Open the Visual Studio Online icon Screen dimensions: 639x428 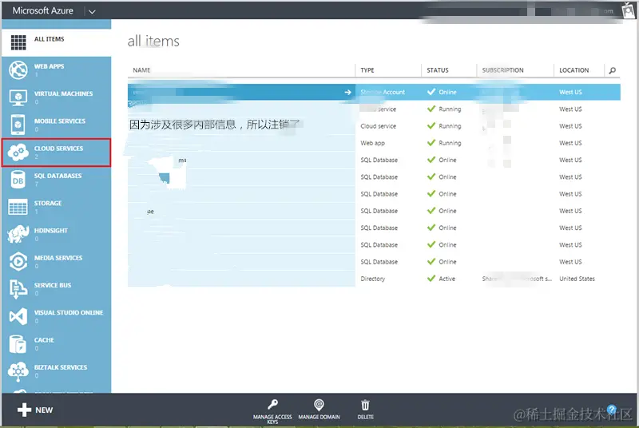[x=18, y=316]
